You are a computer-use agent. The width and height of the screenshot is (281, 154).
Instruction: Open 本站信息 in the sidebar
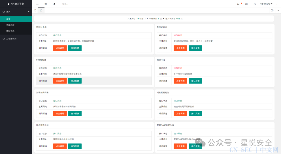[x=16, y=31]
